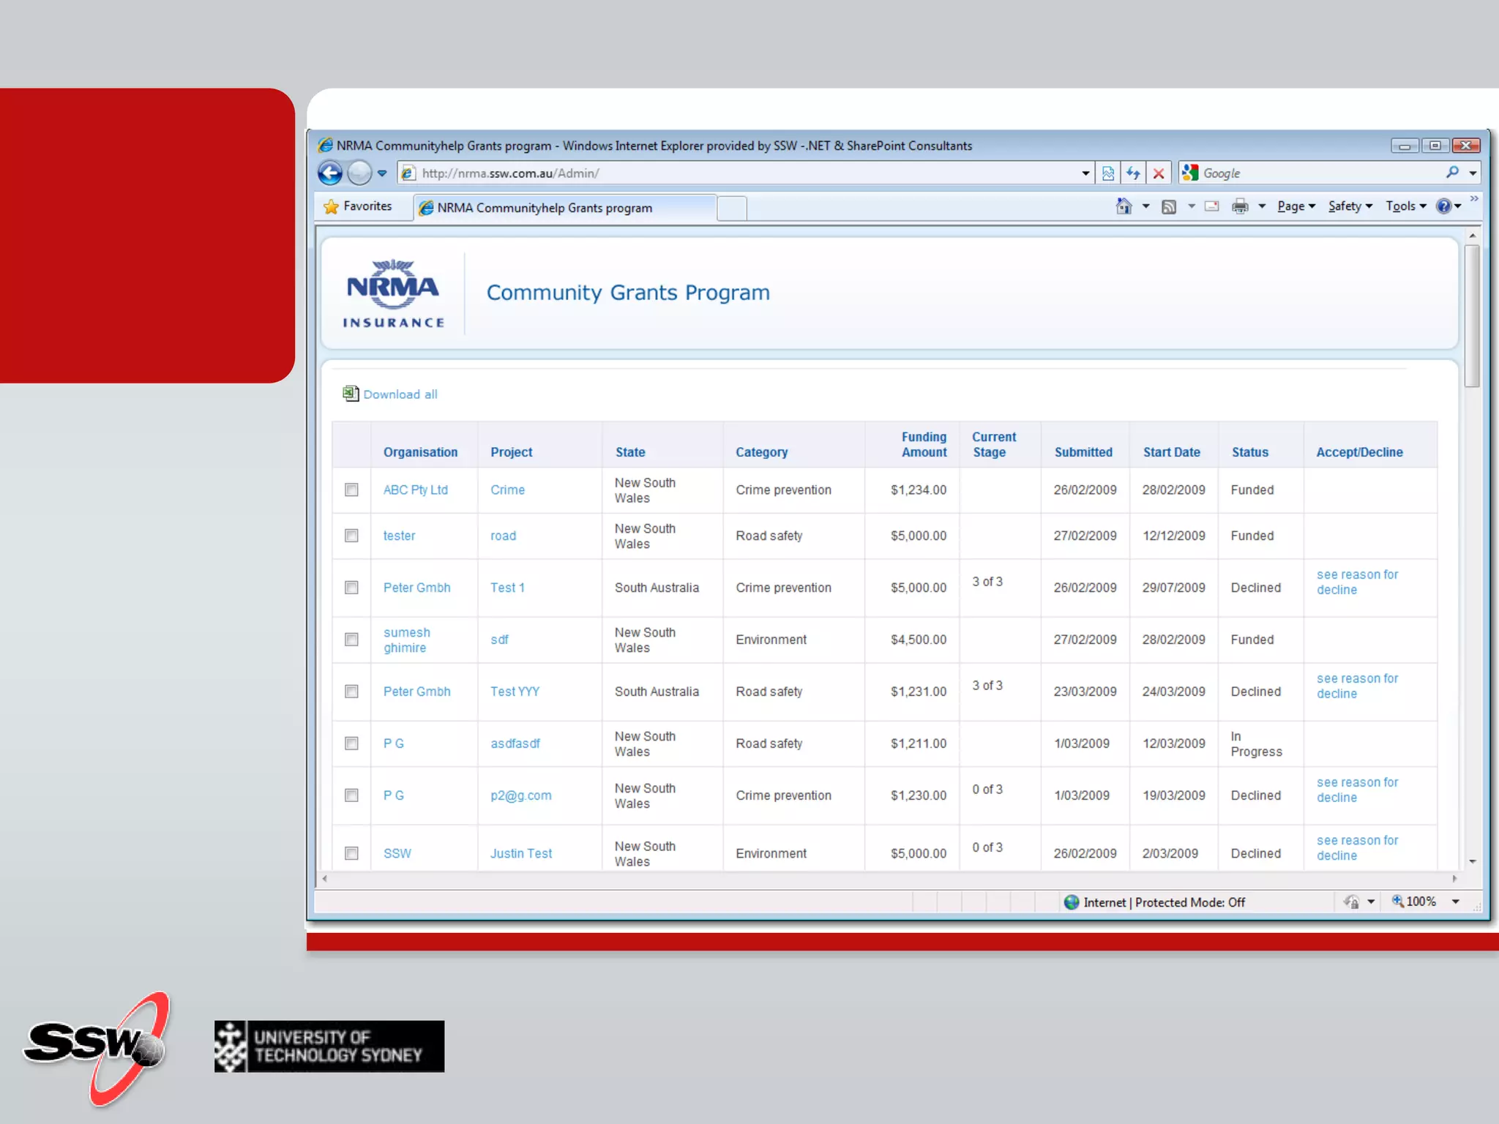This screenshot has width=1499, height=1124.
Task: Click the Download all link
Action: tap(400, 394)
